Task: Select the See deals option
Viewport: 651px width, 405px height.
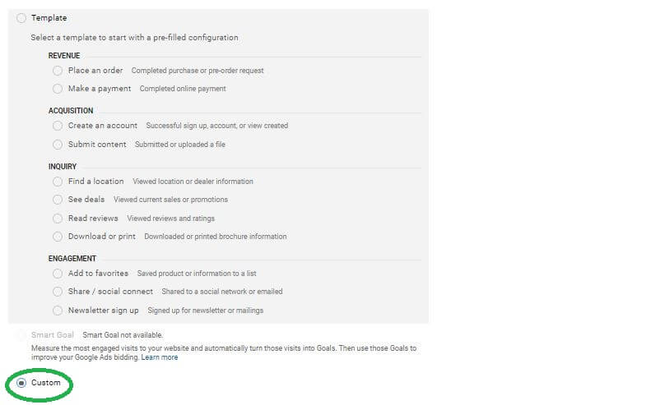Action: click(x=58, y=200)
